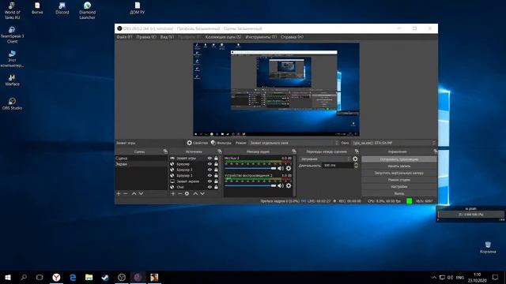Open the Коллекция сцен menu

coord(223,37)
